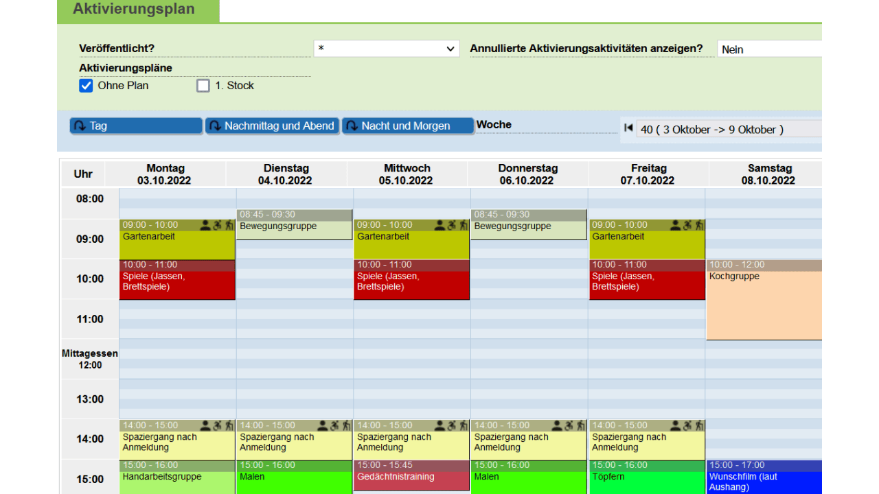Click person icon on Friday Spaziergang
Viewport: 879px width, 494px height.
click(x=674, y=425)
